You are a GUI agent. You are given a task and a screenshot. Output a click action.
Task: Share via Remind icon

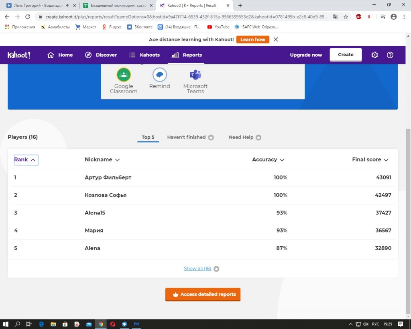pyautogui.click(x=159, y=75)
